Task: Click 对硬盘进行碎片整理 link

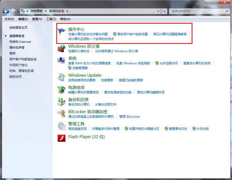Action: pos(106,129)
